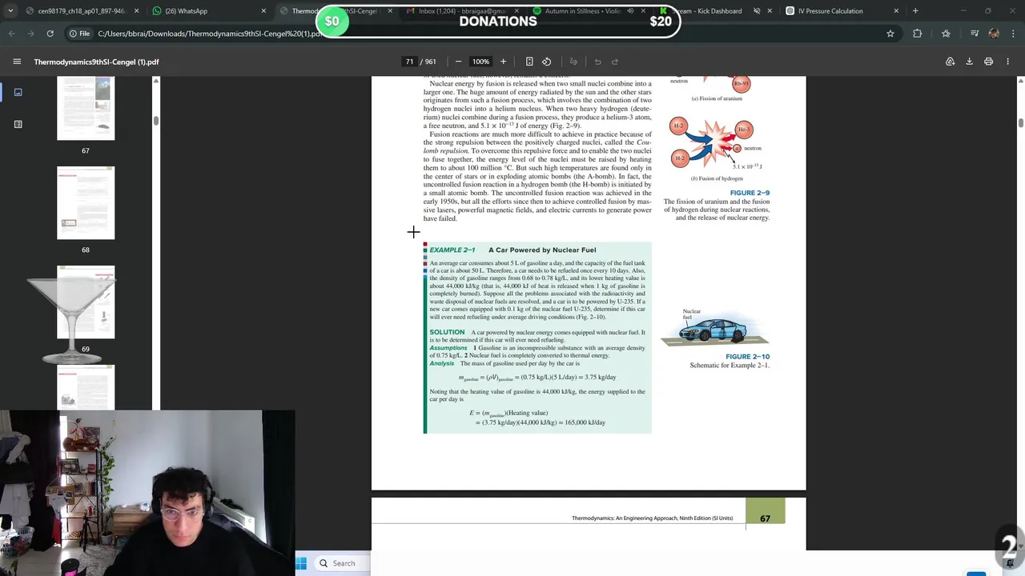View site info via File chip
Viewport: 1025px width, 576px height.
click(x=79, y=34)
